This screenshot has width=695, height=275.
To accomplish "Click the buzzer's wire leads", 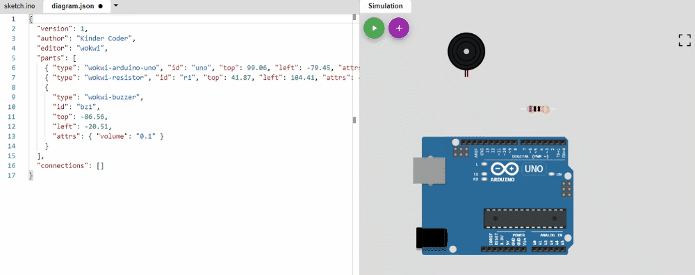I will coord(466,74).
